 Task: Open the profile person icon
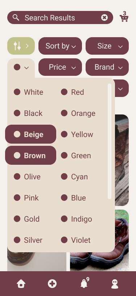point(115,284)
